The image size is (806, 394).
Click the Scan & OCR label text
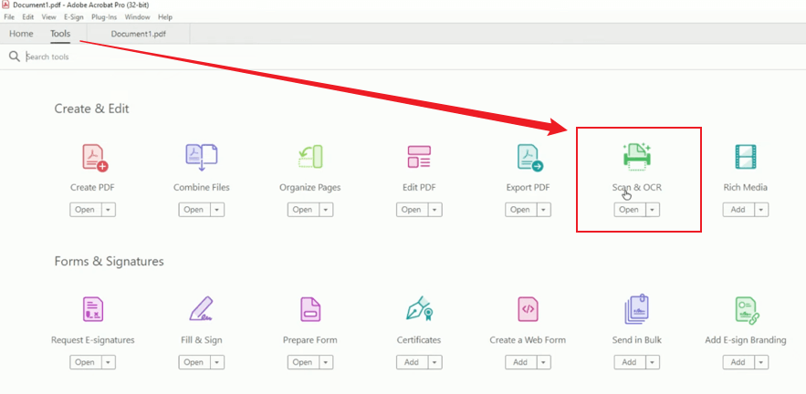pyautogui.click(x=637, y=188)
